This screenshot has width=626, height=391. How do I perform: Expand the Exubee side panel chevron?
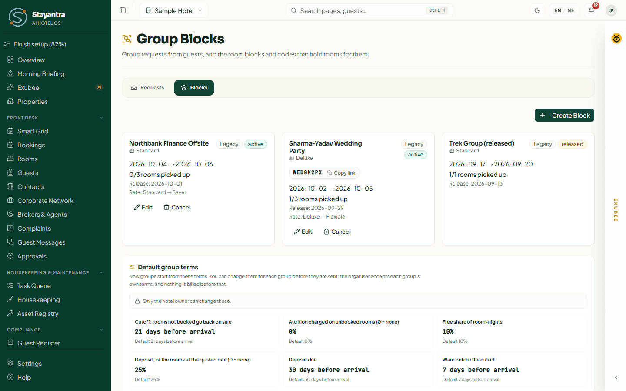(616, 378)
